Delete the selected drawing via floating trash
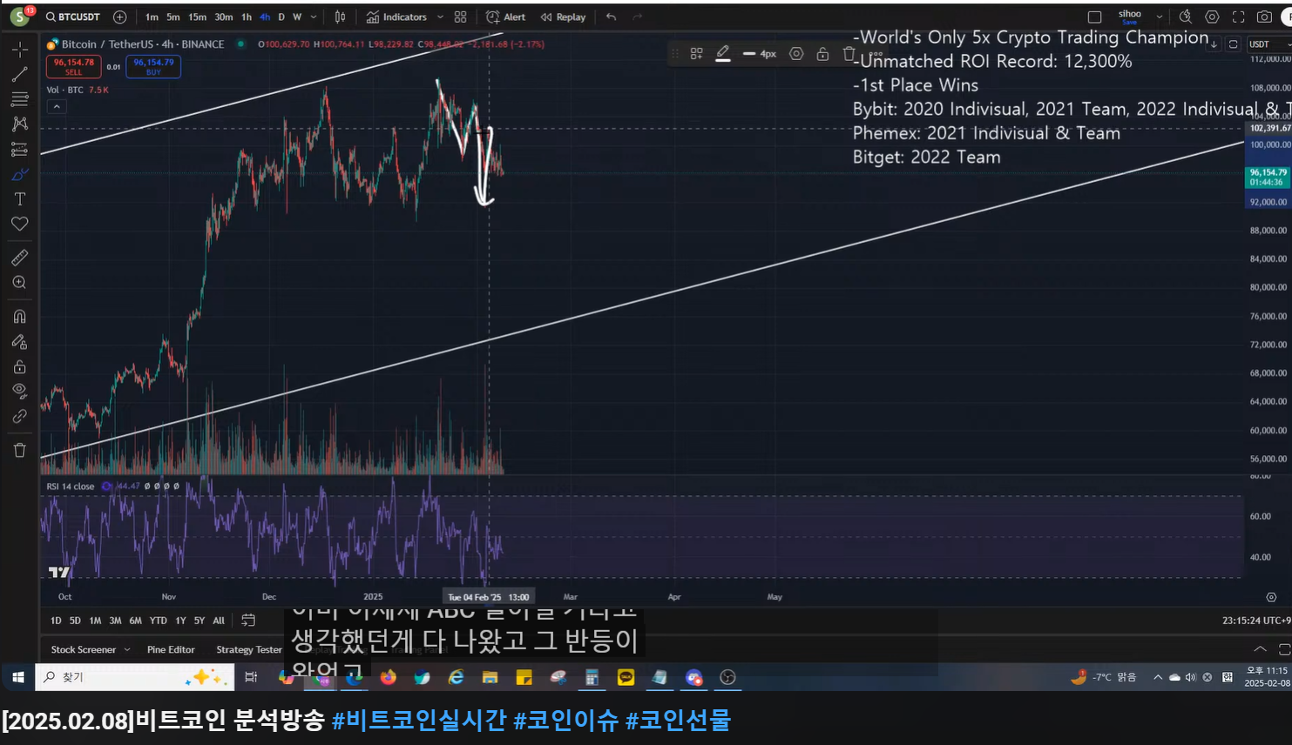 click(849, 54)
